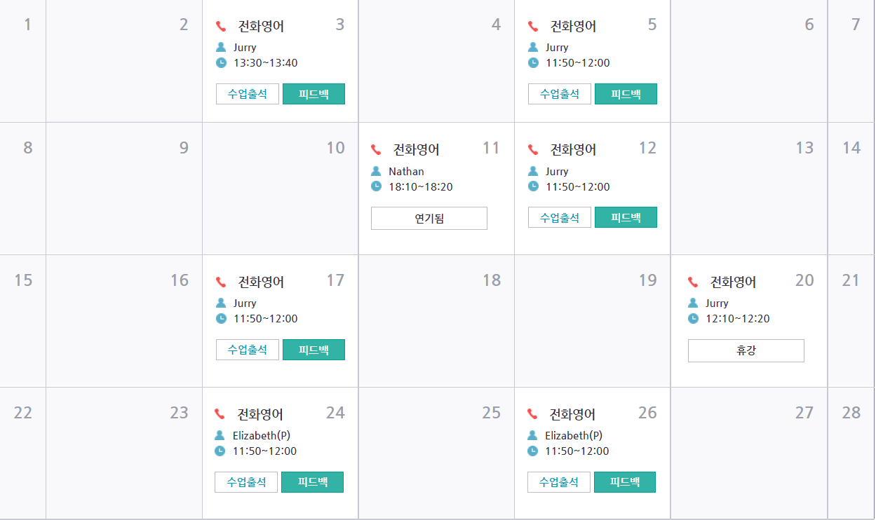This screenshot has width=876, height=520.
Task: Click the clock icon beside 13:30~13:40
Action: click(x=221, y=62)
